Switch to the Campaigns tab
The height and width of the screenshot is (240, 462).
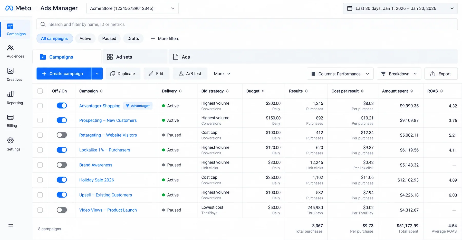pos(67,57)
